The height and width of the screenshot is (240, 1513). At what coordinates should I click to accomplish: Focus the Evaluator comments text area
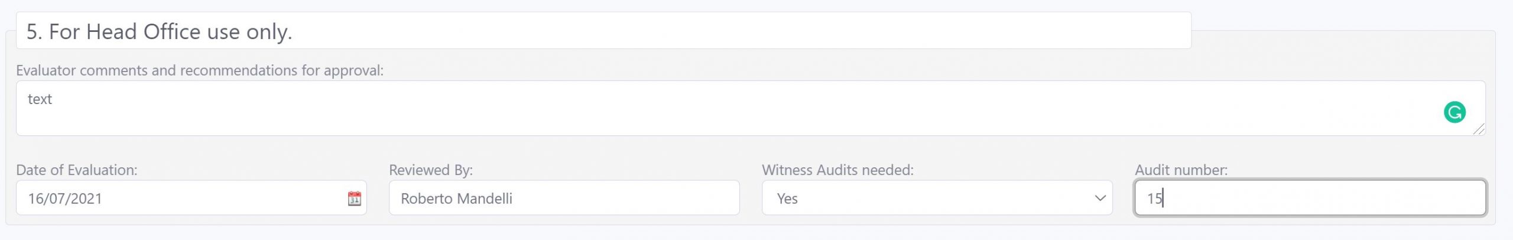click(709, 109)
